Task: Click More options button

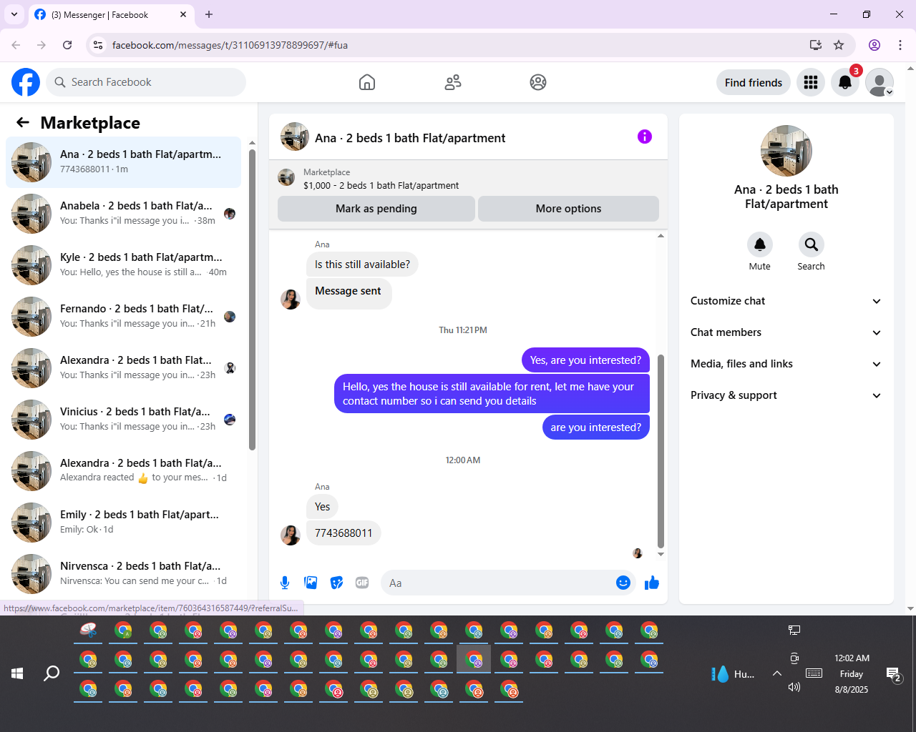Action: click(568, 209)
